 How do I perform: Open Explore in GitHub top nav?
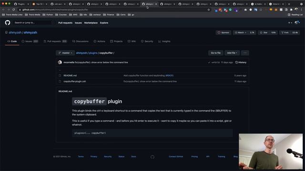pos(104,23)
